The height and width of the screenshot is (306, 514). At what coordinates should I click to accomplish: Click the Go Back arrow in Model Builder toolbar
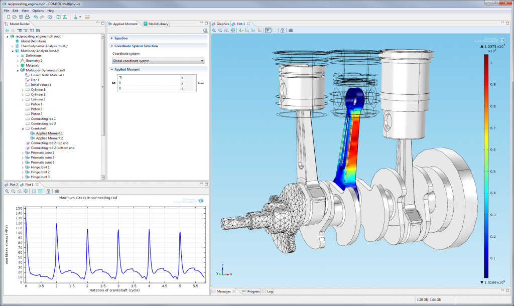[x=7, y=30]
